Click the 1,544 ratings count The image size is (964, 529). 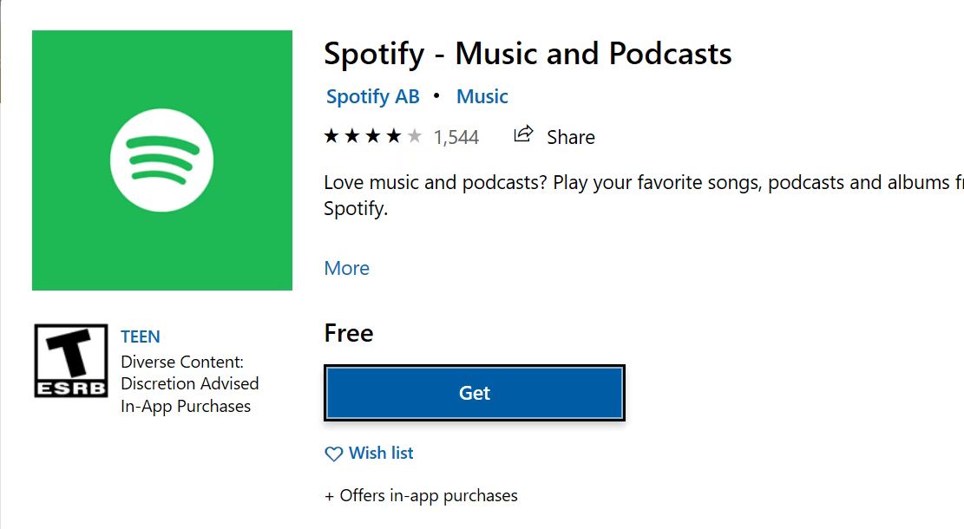click(x=456, y=137)
